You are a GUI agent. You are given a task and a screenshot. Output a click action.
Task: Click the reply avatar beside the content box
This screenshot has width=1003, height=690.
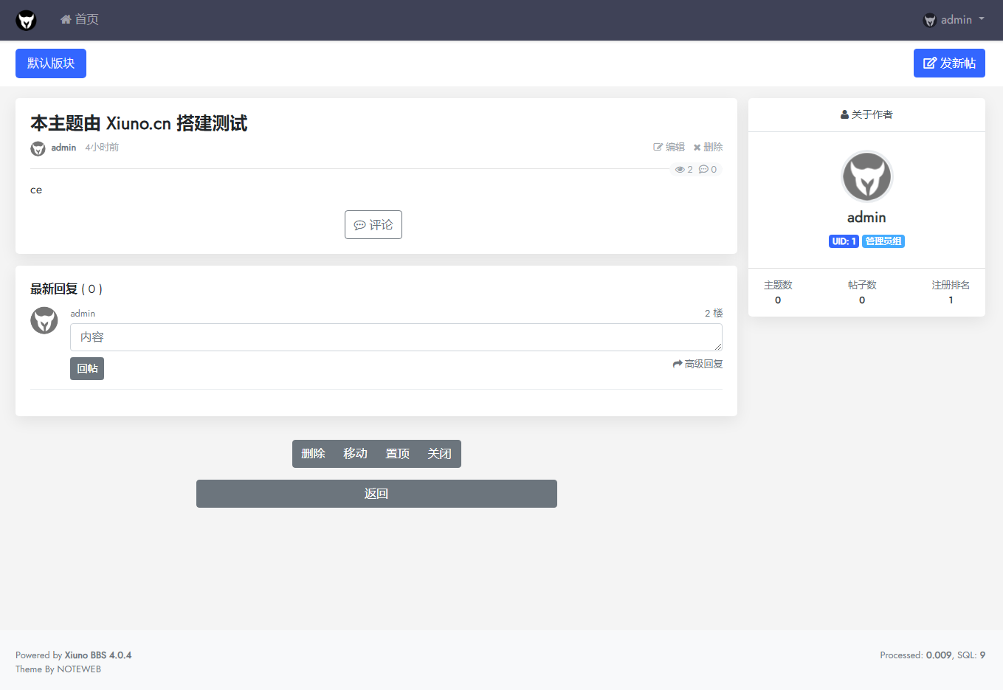point(44,320)
